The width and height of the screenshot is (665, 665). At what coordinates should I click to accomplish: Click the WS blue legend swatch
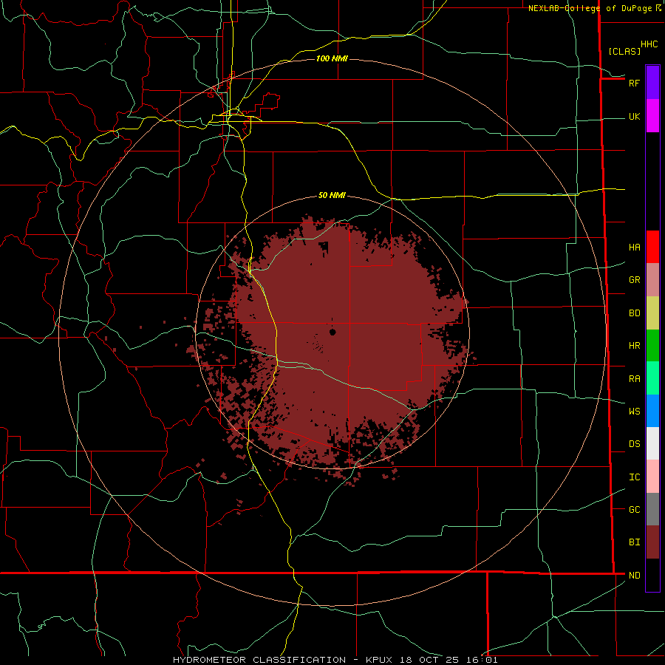point(652,411)
